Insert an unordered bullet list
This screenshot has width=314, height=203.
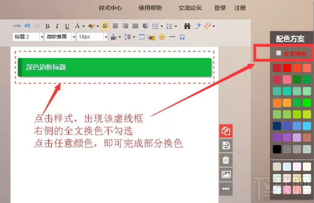(155, 26)
